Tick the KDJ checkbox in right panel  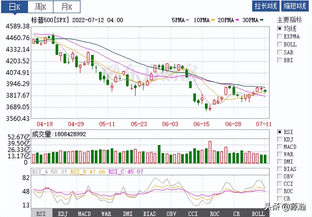click(280, 139)
